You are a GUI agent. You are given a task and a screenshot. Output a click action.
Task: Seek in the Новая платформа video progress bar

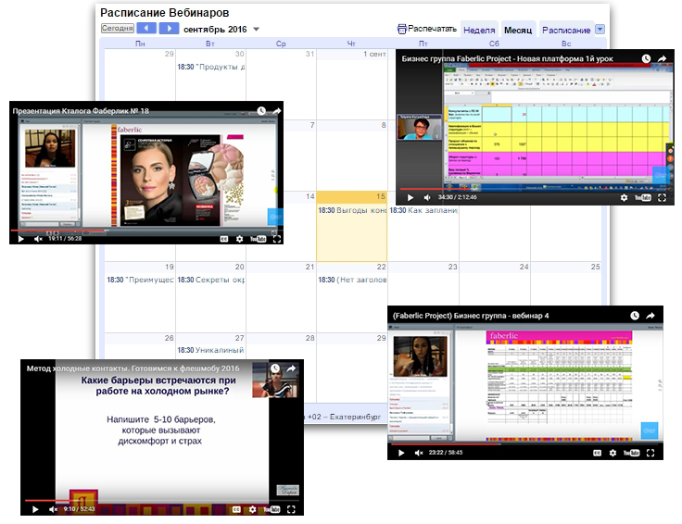535,189
